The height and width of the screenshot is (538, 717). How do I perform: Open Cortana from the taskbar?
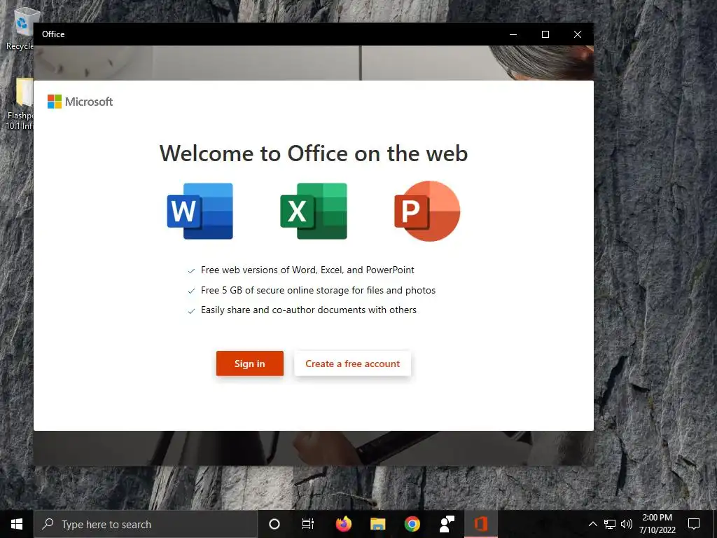(x=274, y=524)
